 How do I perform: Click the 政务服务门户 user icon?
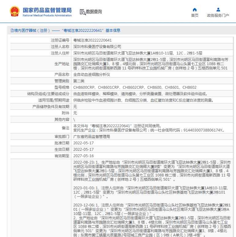pyautogui.click(x=218, y=10)
